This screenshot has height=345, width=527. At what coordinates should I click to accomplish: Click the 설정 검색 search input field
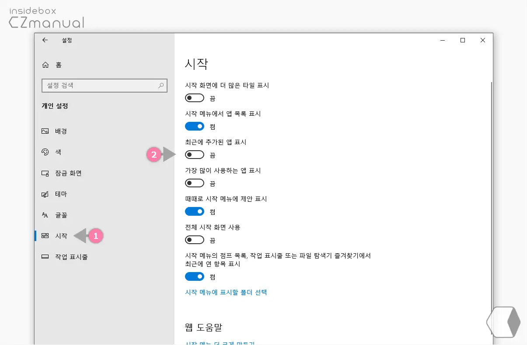point(101,85)
